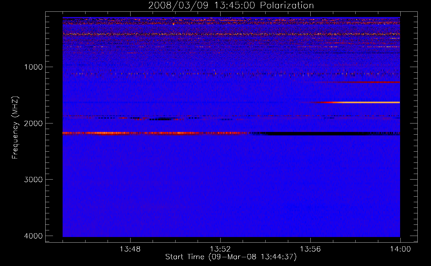The height and width of the screenshot is (266, 431).
Task: Click the 13:48 time tick label
Action: tap(130, 249)
